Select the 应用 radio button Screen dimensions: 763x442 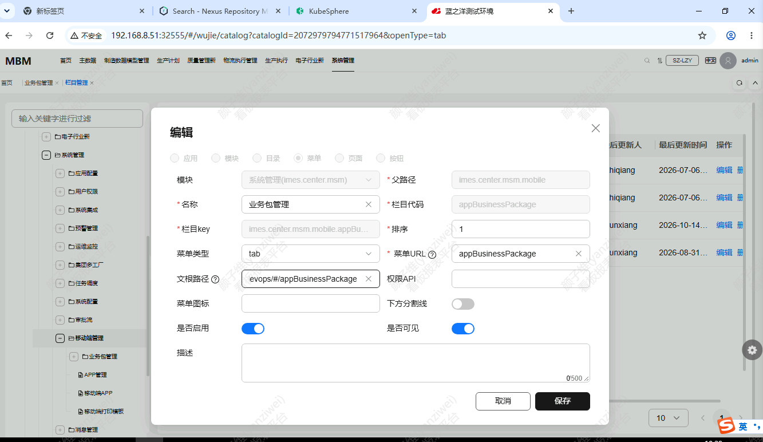pos(175,158)
